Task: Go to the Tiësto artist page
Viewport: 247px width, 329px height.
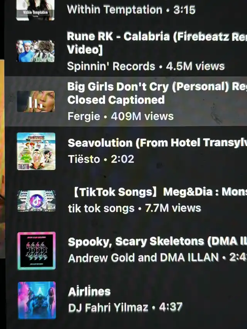Action: point(84,159)
